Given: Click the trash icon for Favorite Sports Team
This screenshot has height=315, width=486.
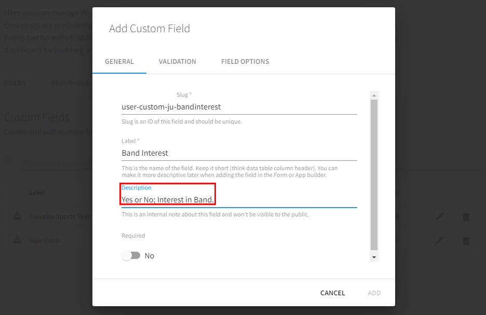Looking at the screenshot, I should point(466,217).
